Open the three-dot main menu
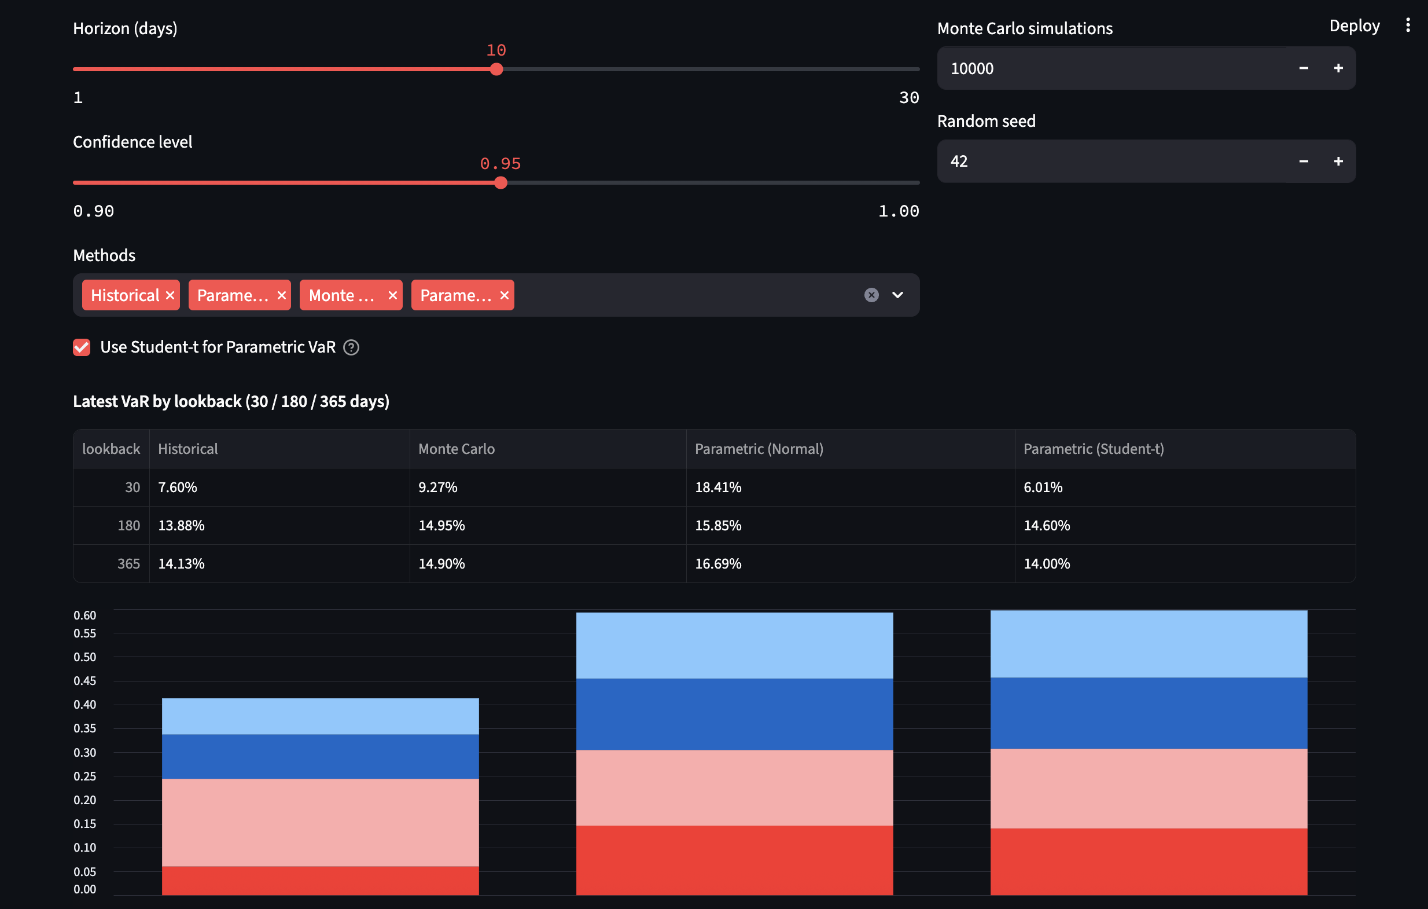This screenshot has height=909, width=1428. (1408, 25)
